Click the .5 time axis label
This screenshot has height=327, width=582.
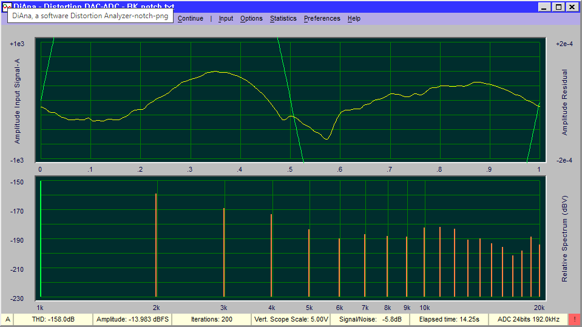[290, 170]
